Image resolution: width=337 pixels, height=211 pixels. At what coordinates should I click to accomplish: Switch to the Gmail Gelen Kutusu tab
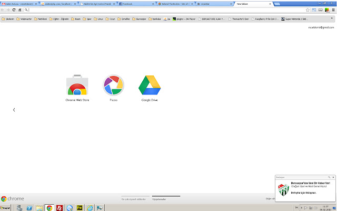pos(19,4)
